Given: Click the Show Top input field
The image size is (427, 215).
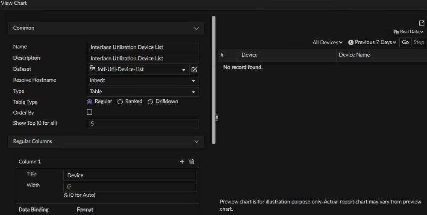Looking at the screenshot, I should pyautogui.click(x=142, y=123).
